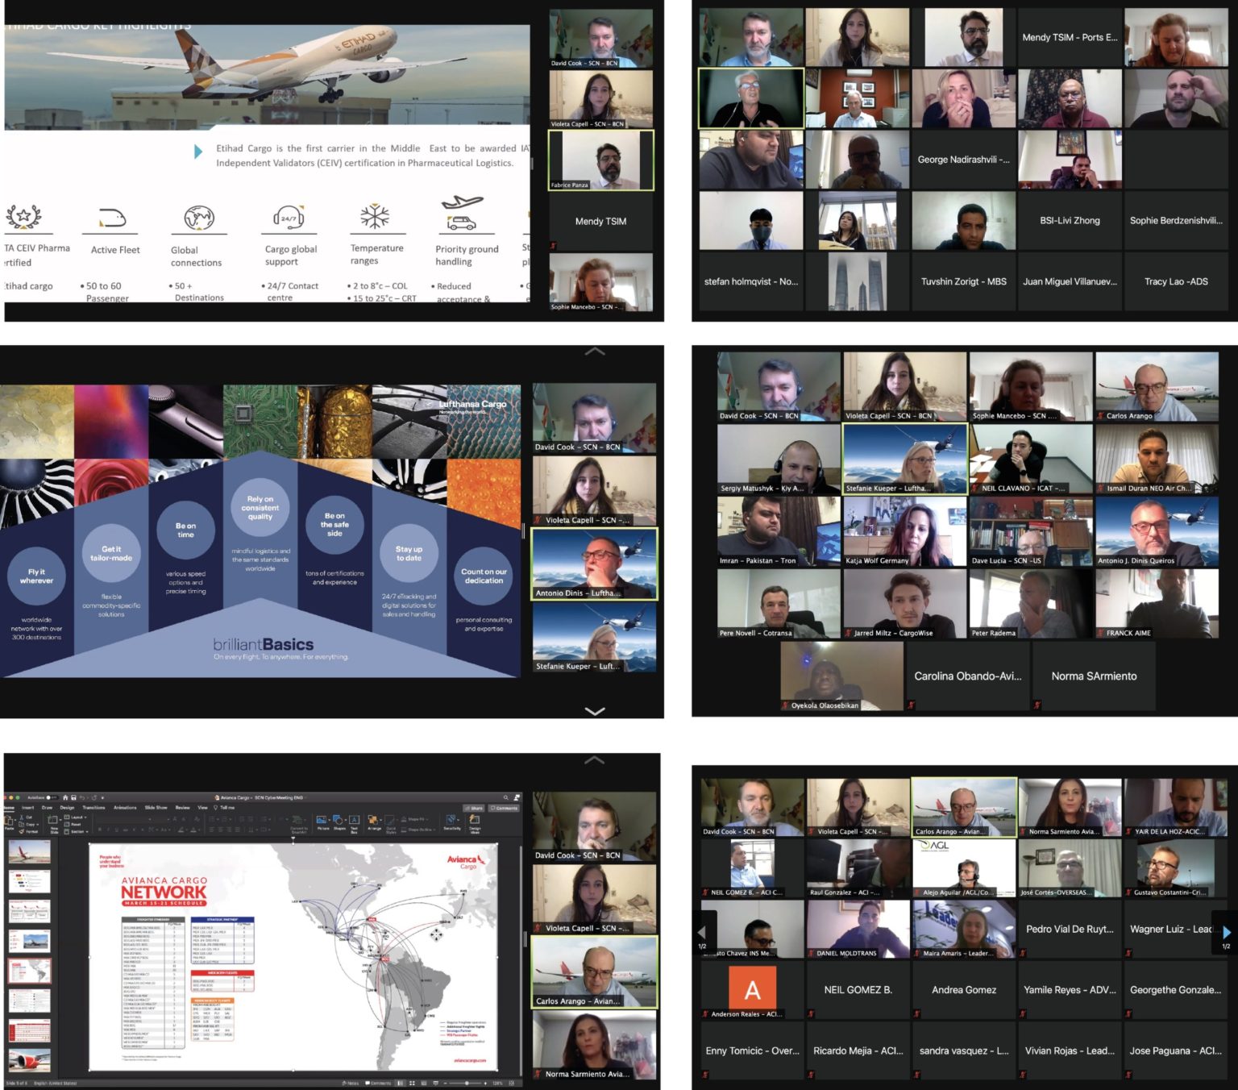Image resolution: width=1238 pixels, height=1090 pixels.
Task: Click zoom out minus beside zoom slider
Action: (445, 1083)
